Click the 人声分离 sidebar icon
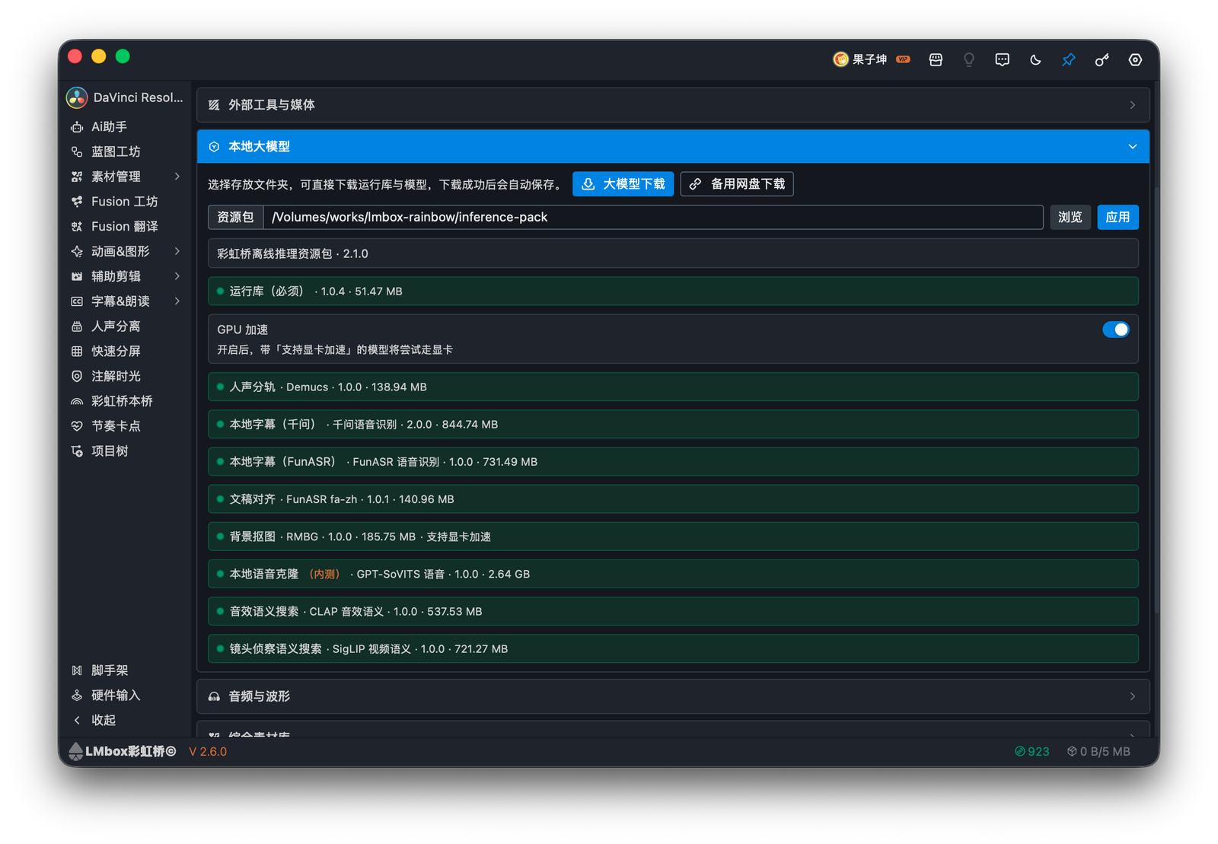Viewport: 1218px width, 844px height. coord(77,326)
